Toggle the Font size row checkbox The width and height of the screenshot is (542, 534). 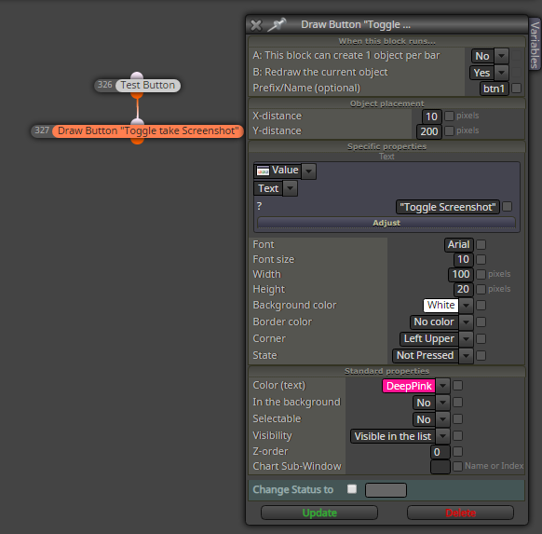click(x=481, y=259)
